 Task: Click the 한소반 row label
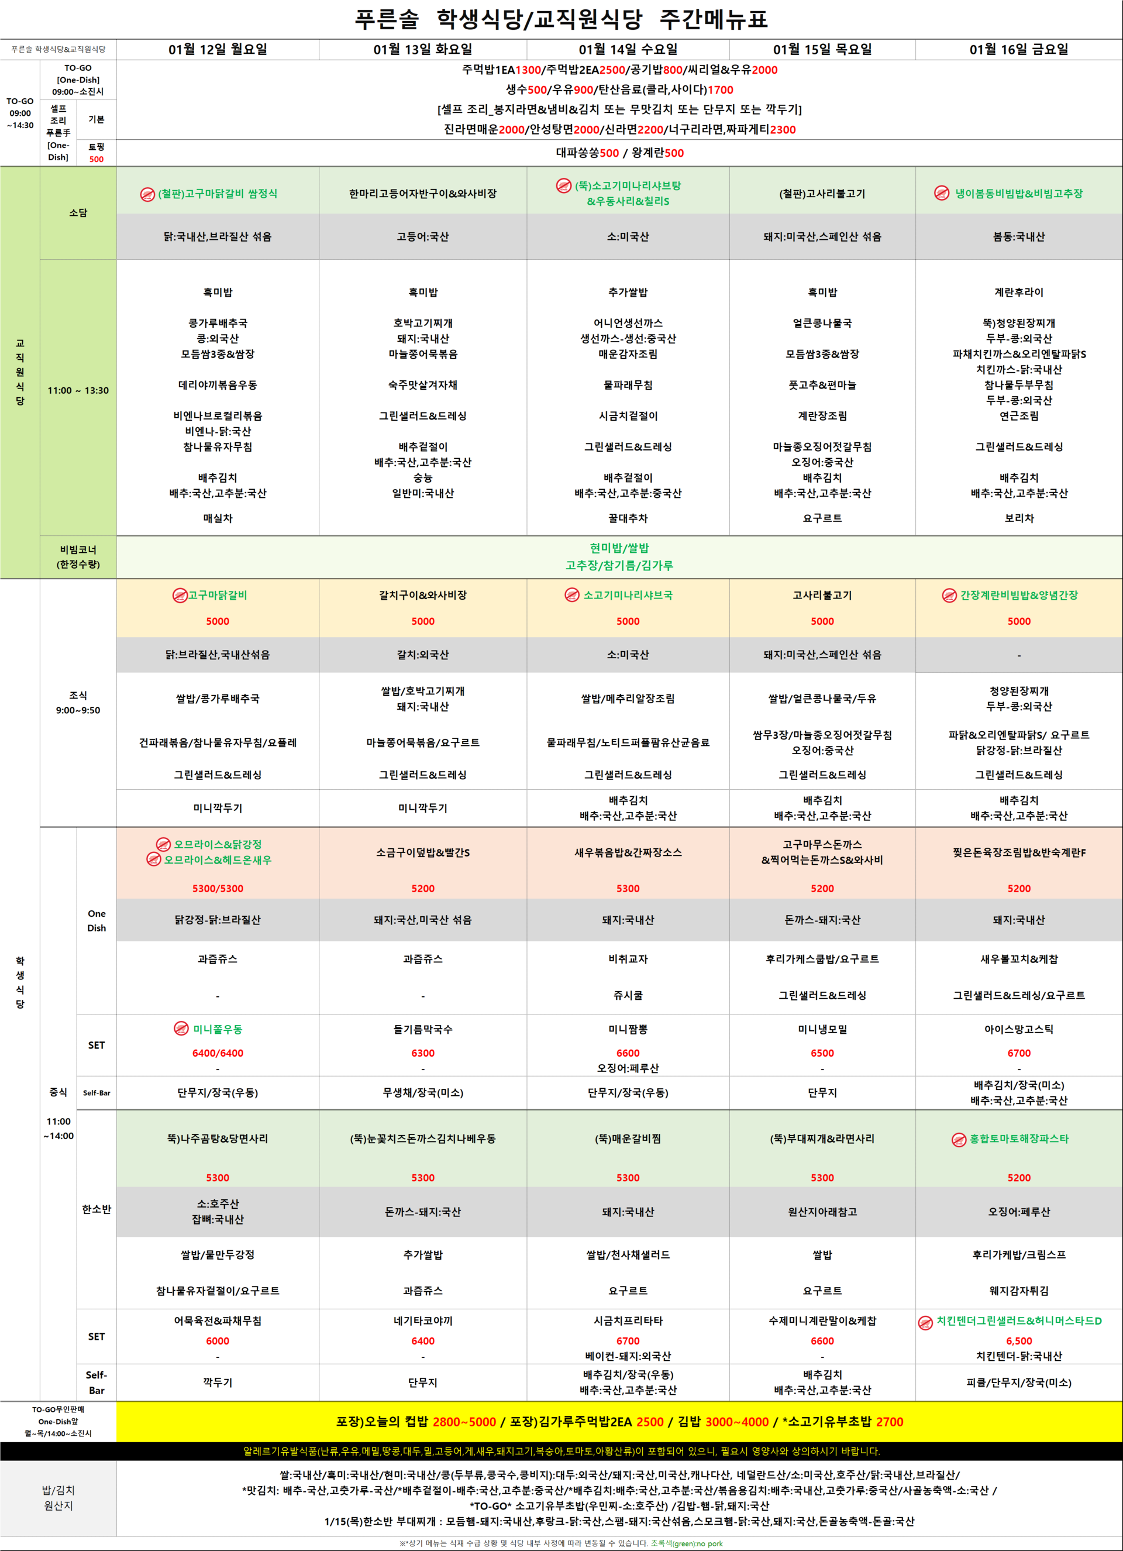point(97,1209)
